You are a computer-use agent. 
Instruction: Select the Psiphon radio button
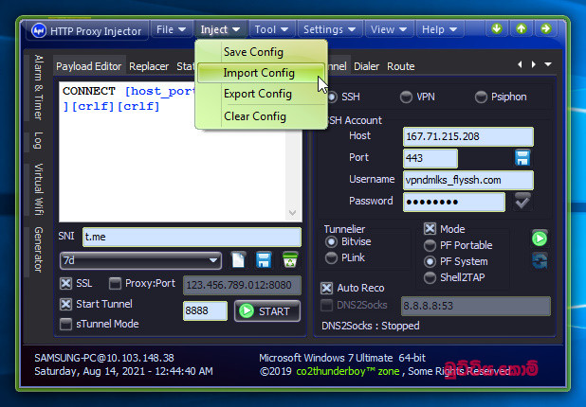pos(481,97)
